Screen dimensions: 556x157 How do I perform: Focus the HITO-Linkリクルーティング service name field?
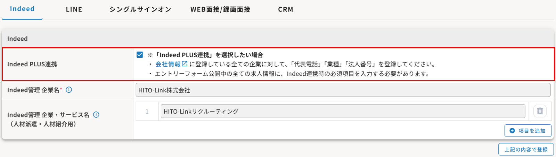tap(343, 111)
